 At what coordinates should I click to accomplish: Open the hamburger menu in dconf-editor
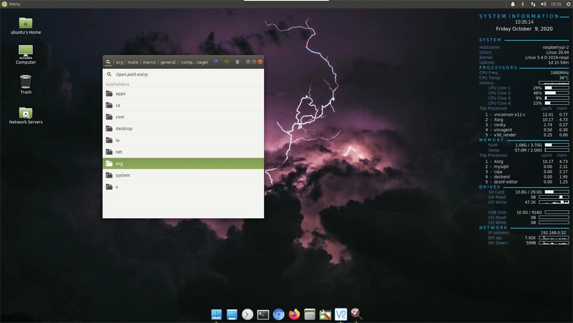click(237, 62)
